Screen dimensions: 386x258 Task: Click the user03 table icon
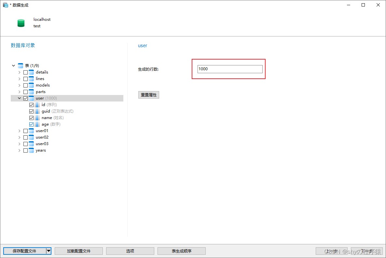coord(31,144)
